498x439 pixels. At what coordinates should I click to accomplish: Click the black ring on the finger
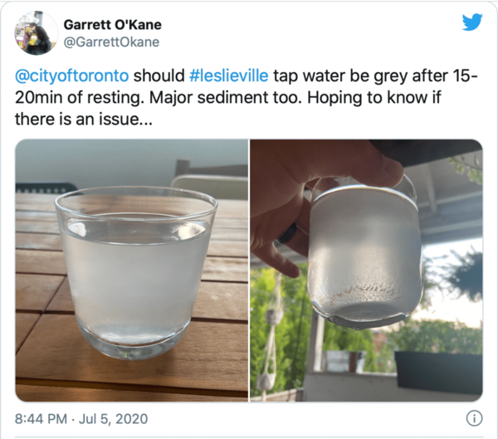(x=288, y=233)
